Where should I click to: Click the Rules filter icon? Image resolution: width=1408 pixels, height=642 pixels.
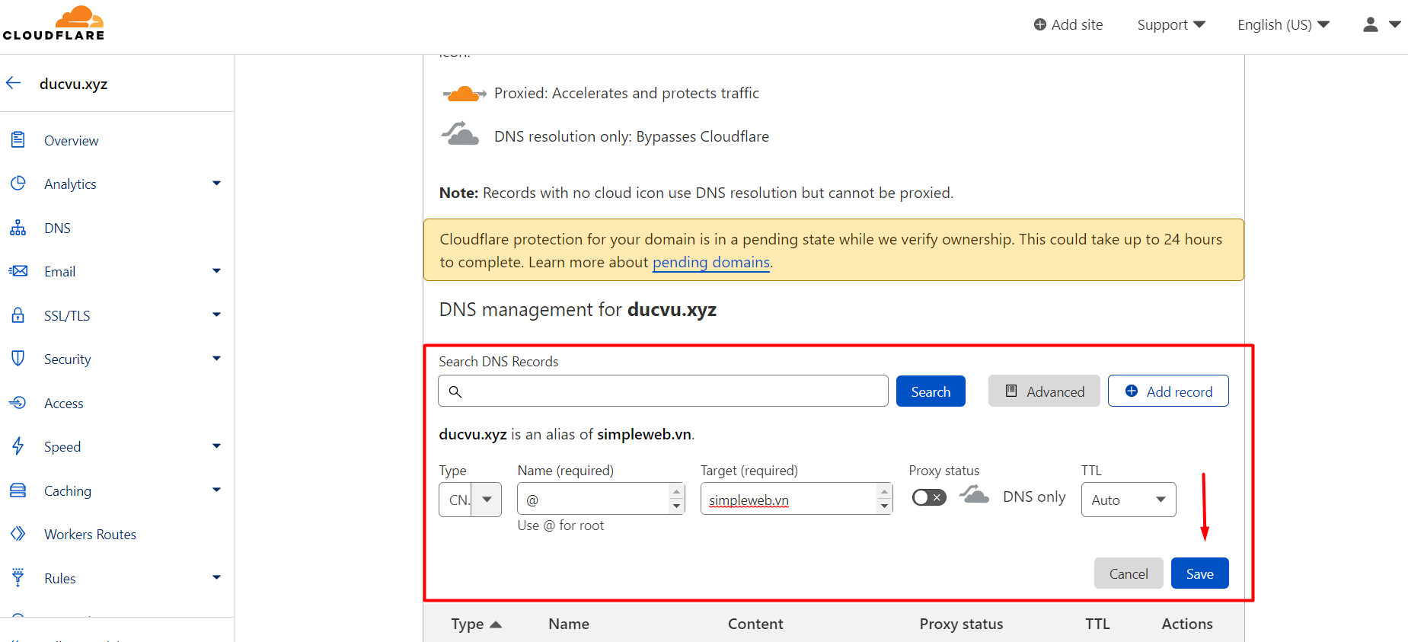coord(18,577)
